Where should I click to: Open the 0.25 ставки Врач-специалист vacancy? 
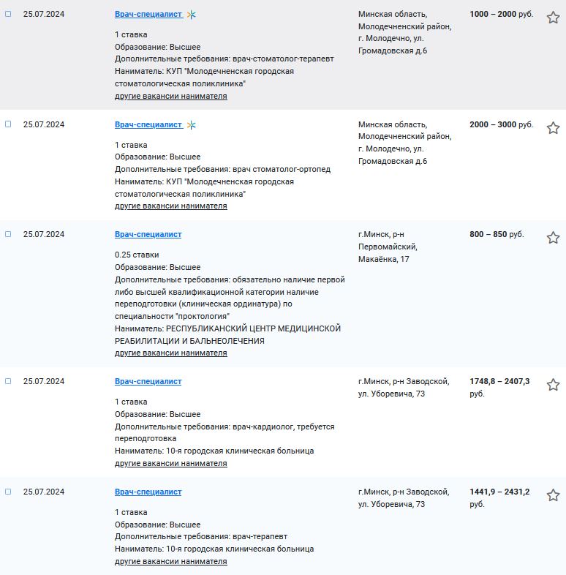(x=148, y=234)
